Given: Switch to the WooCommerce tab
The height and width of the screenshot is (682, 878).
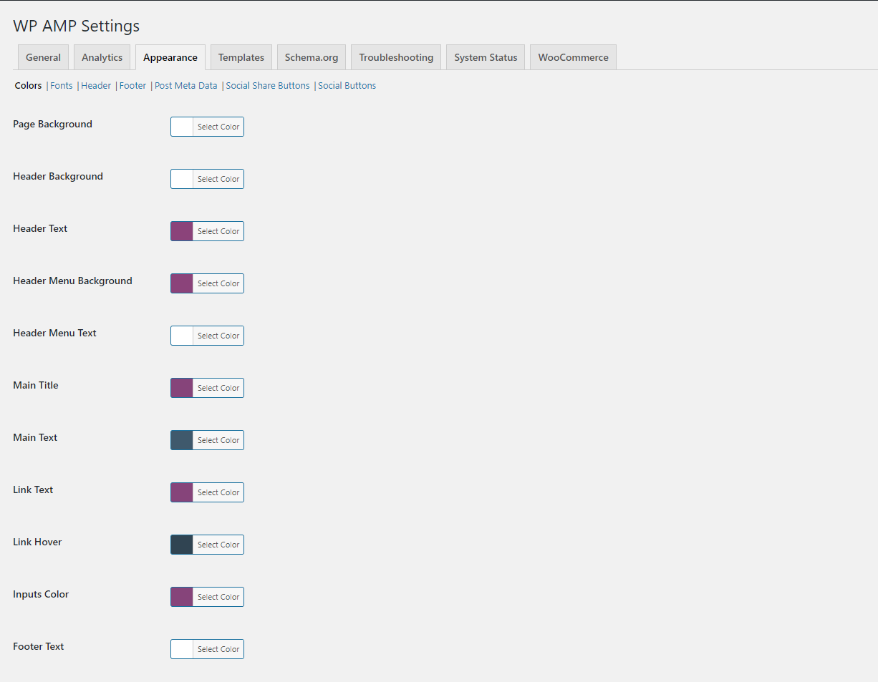Looking at the screenshot, I should coord(573,57).
